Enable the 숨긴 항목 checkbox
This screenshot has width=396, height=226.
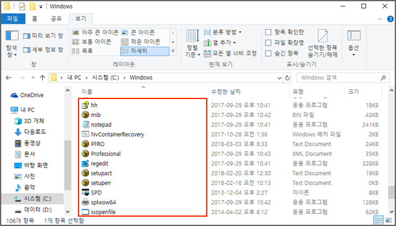click(268, 53)
